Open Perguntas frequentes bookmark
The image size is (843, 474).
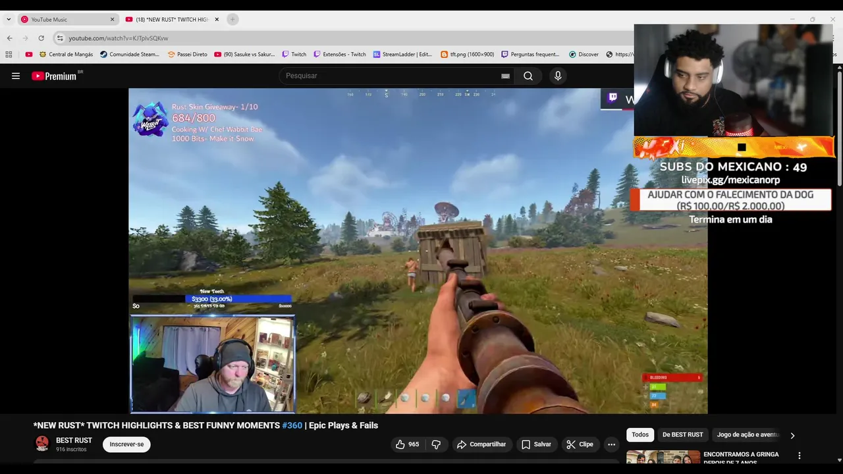click(530, 55)
